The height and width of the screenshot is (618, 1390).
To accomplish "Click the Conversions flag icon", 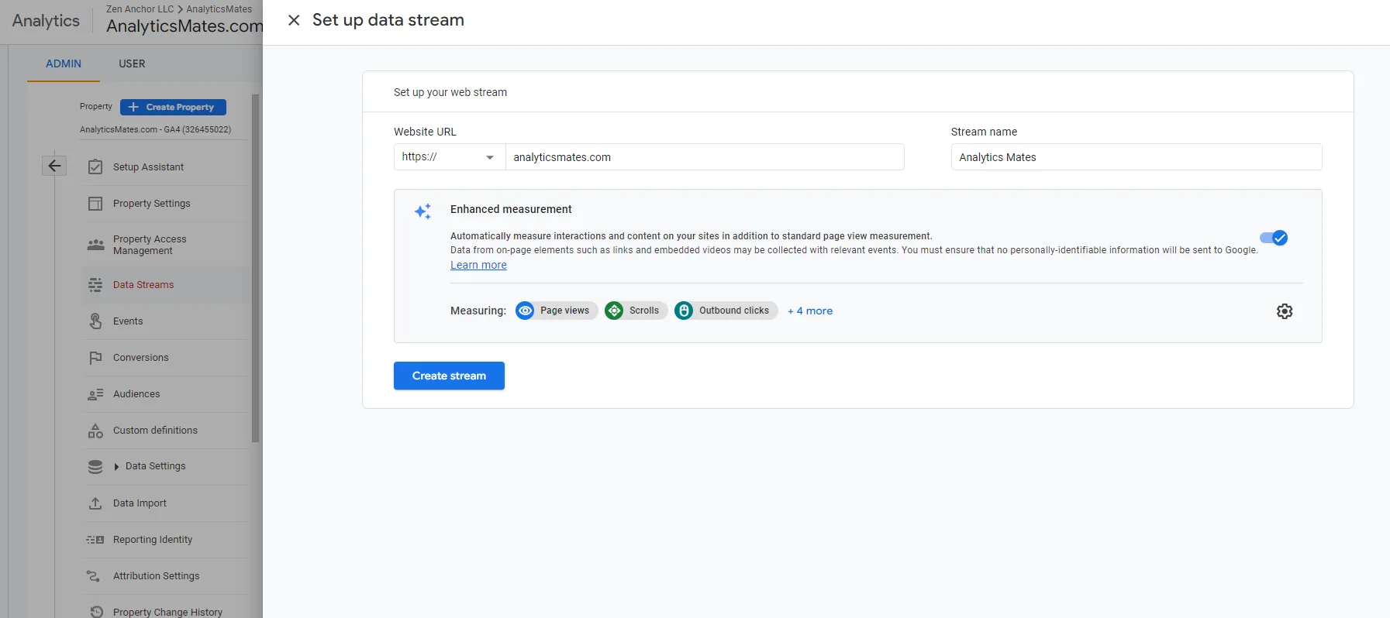I will [95, 358].
